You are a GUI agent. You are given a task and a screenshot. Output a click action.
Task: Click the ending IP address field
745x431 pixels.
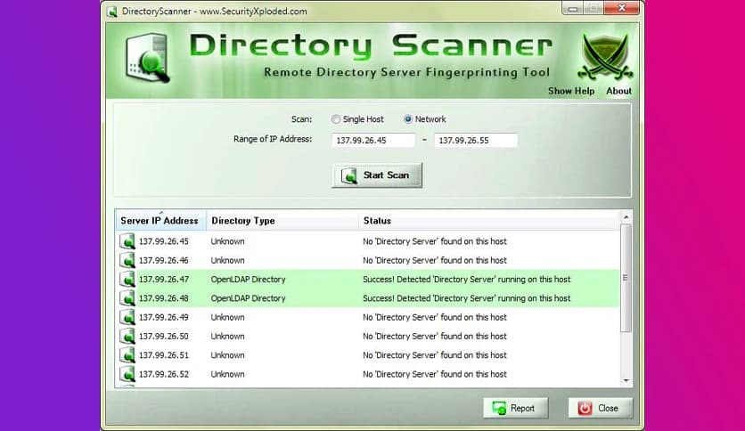(x=476, y=140)
